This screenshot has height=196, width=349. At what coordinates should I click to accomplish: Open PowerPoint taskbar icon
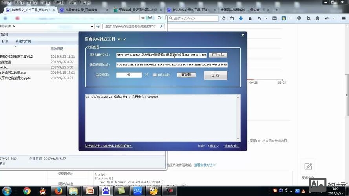pyautogui.click(x=90, y=191)
